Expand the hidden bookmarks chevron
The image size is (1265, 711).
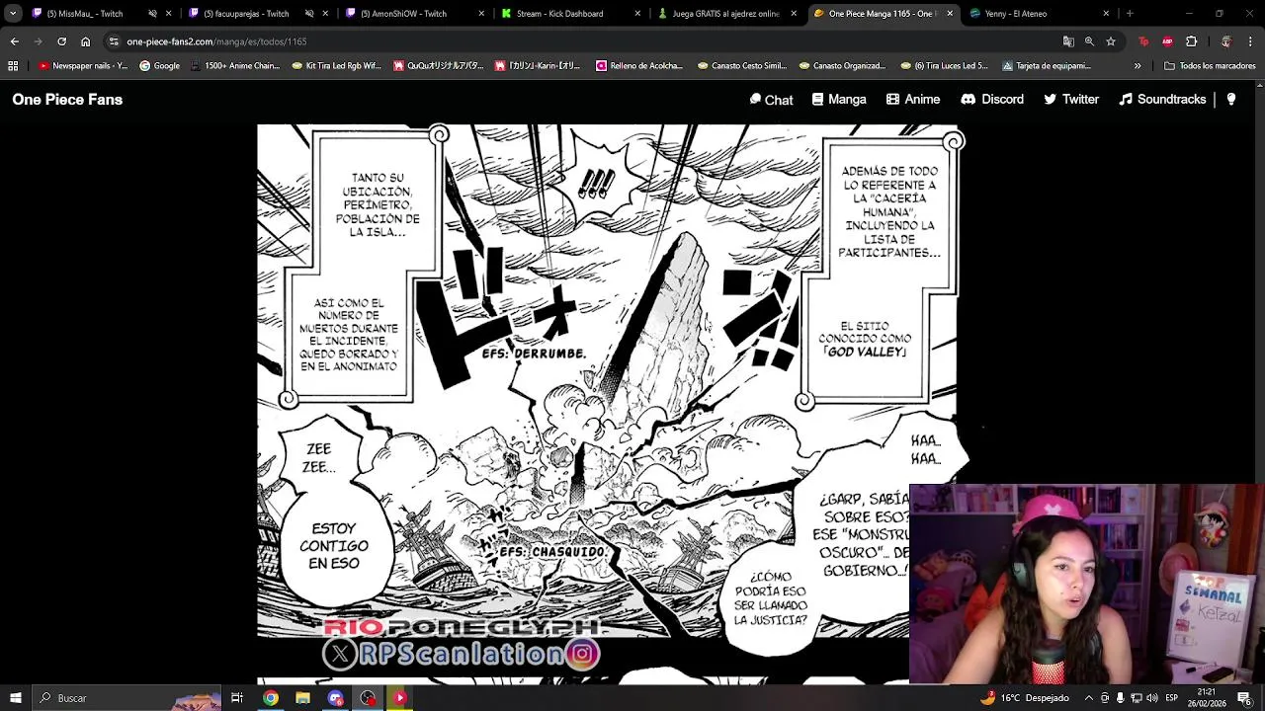(x=1138, y=66)
